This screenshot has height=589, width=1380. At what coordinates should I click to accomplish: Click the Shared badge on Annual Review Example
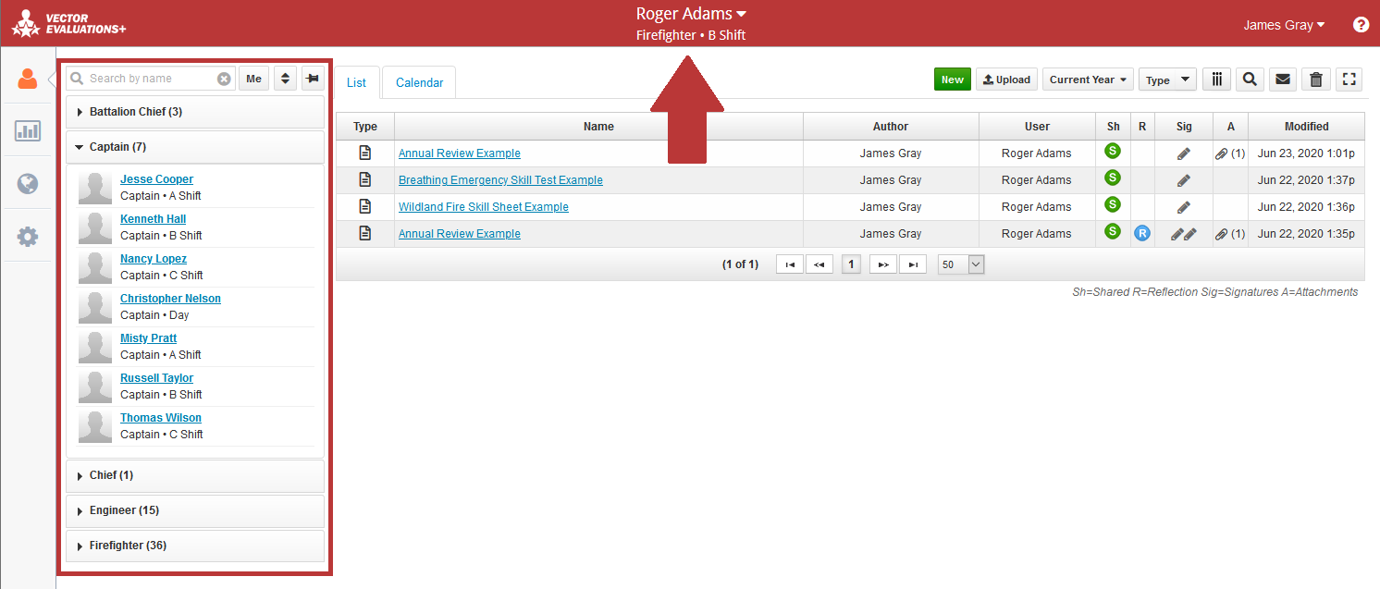[x=1112, y=151]
